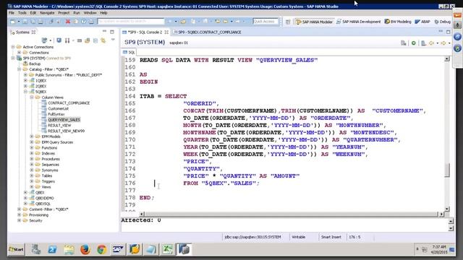Click the Save toolbar icon
The image size is (463, 260).
tap(25, 22)
